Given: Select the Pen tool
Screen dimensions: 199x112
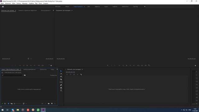Looking at the screenshot, I should (x=61, y=85).
